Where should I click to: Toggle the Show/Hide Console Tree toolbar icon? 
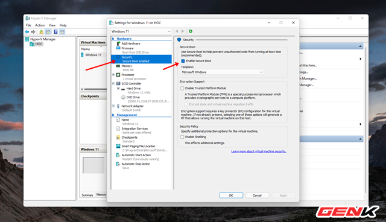pyautogui.click(x=48, y=32)
